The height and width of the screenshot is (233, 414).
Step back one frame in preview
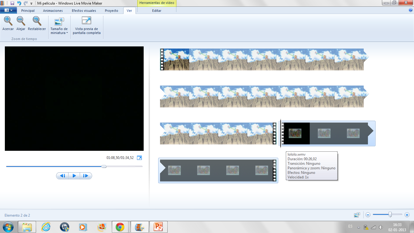point(62,176)
